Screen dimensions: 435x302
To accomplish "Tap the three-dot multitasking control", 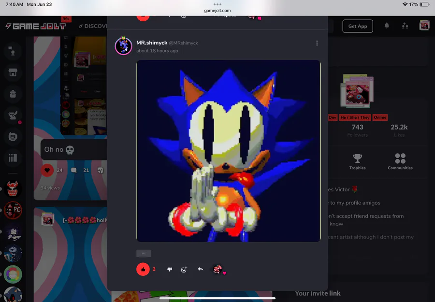I will click(x=217, y=4).
